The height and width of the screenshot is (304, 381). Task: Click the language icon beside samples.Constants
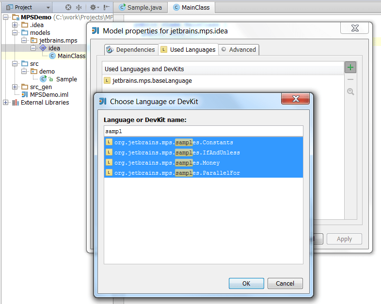[x=109, y=142]
